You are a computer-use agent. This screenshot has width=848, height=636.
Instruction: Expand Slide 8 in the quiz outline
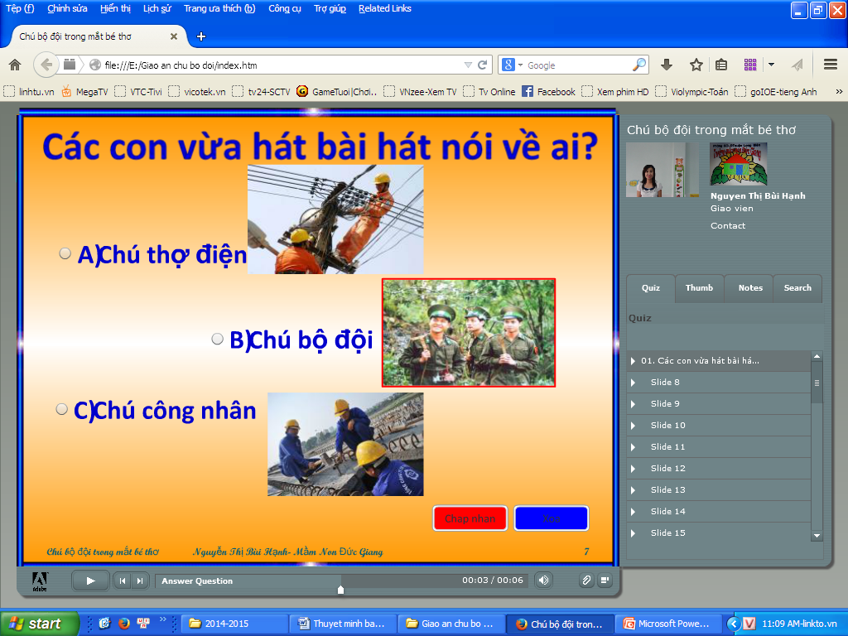point(634,383)
